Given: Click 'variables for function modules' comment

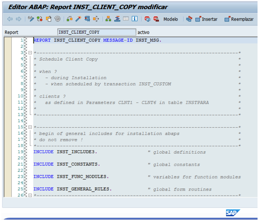Looking at the screenshot, I should click(x=197, y=177).
